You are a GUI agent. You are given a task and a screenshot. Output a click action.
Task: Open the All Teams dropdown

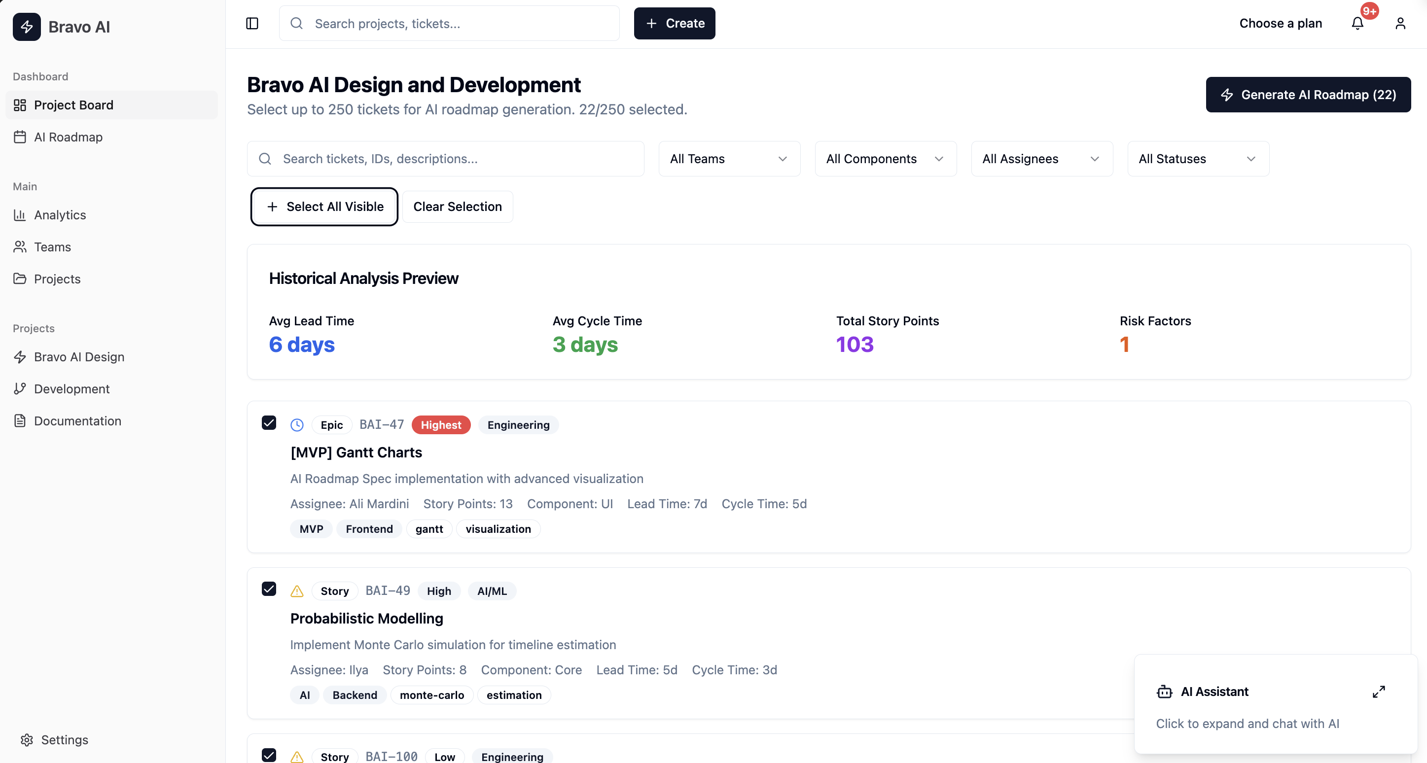point(729,159)
